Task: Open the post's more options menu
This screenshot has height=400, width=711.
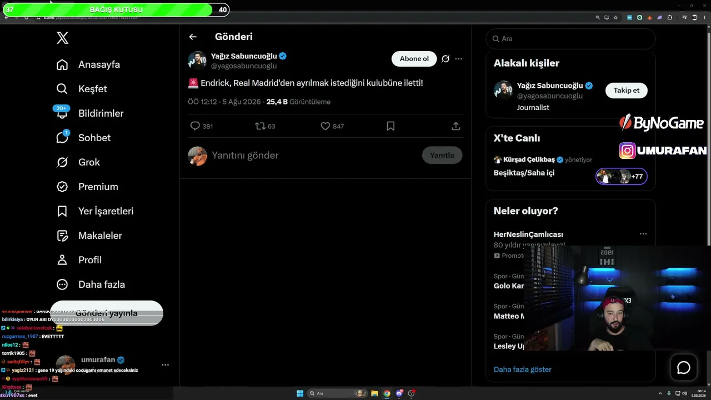Action: 458,59
